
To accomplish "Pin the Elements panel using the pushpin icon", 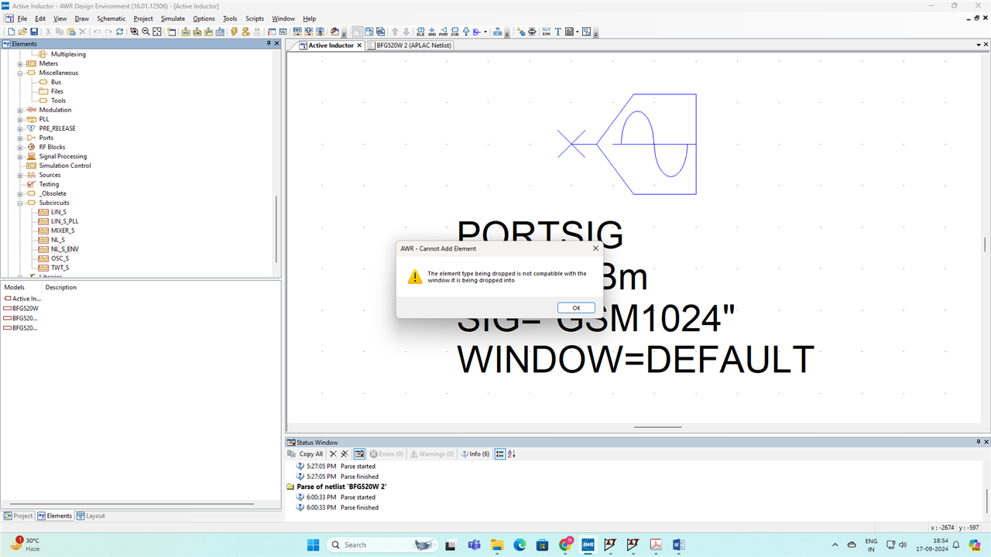I will point(269,44).
